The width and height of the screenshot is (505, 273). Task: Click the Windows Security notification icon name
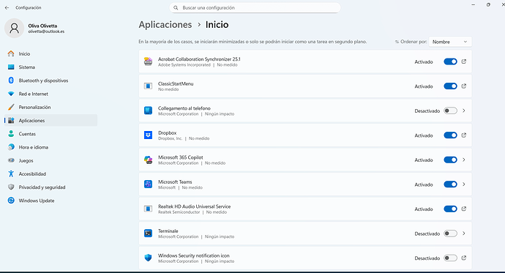coord(193,255)
